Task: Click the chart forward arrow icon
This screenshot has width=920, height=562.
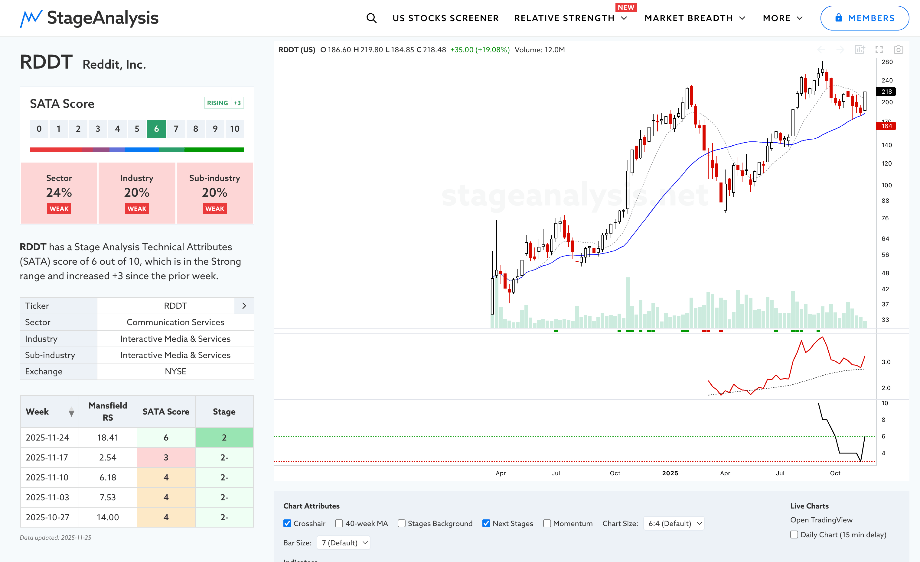Action: coord(840,50)
